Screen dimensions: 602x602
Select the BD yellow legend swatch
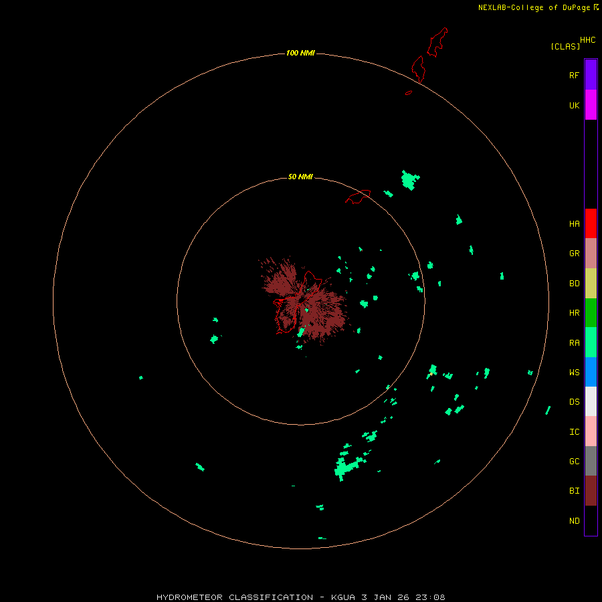591,284
